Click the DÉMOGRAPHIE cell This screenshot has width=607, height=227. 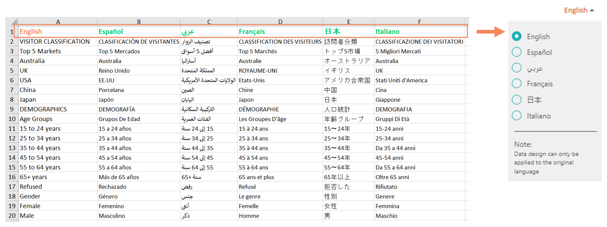(280, 109)
